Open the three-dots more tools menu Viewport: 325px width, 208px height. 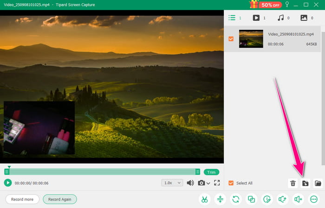tap(314, 199)
